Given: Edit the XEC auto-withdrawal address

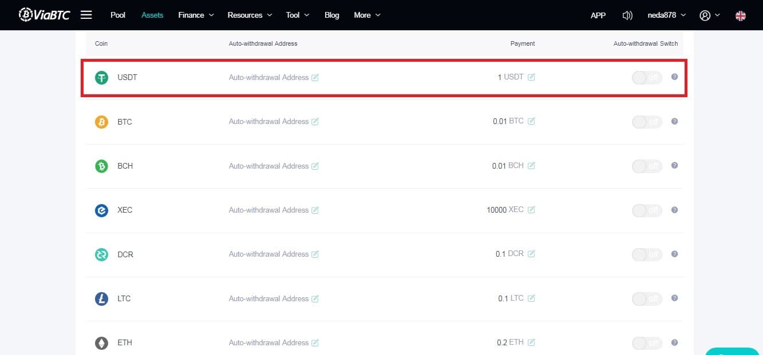Looking at the screenshot, I should (315, 210).
